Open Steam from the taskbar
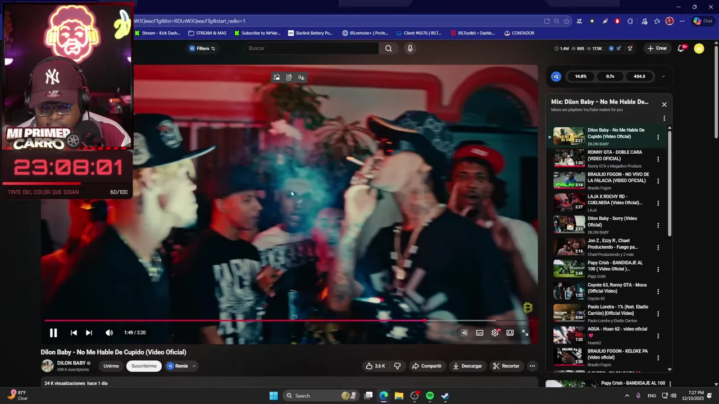Viewport: 719px width, 404px height. pyautogui.click(x=445, y=396)
